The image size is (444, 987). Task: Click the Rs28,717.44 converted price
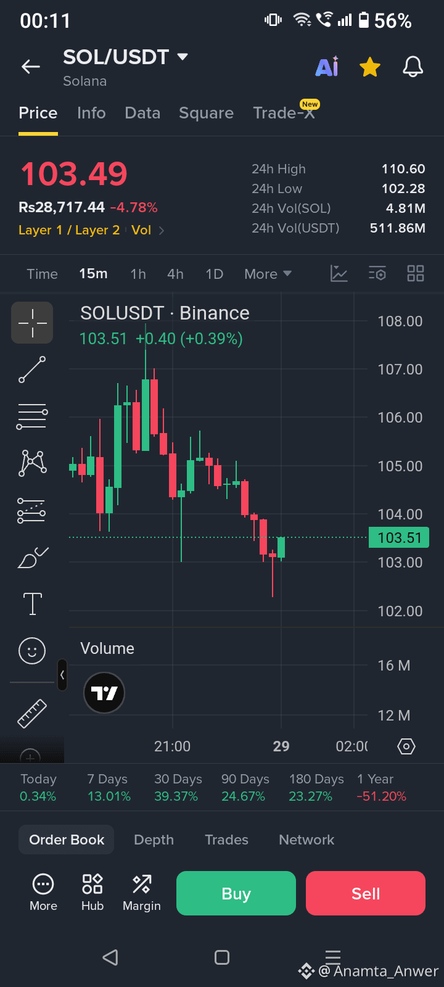62,207
